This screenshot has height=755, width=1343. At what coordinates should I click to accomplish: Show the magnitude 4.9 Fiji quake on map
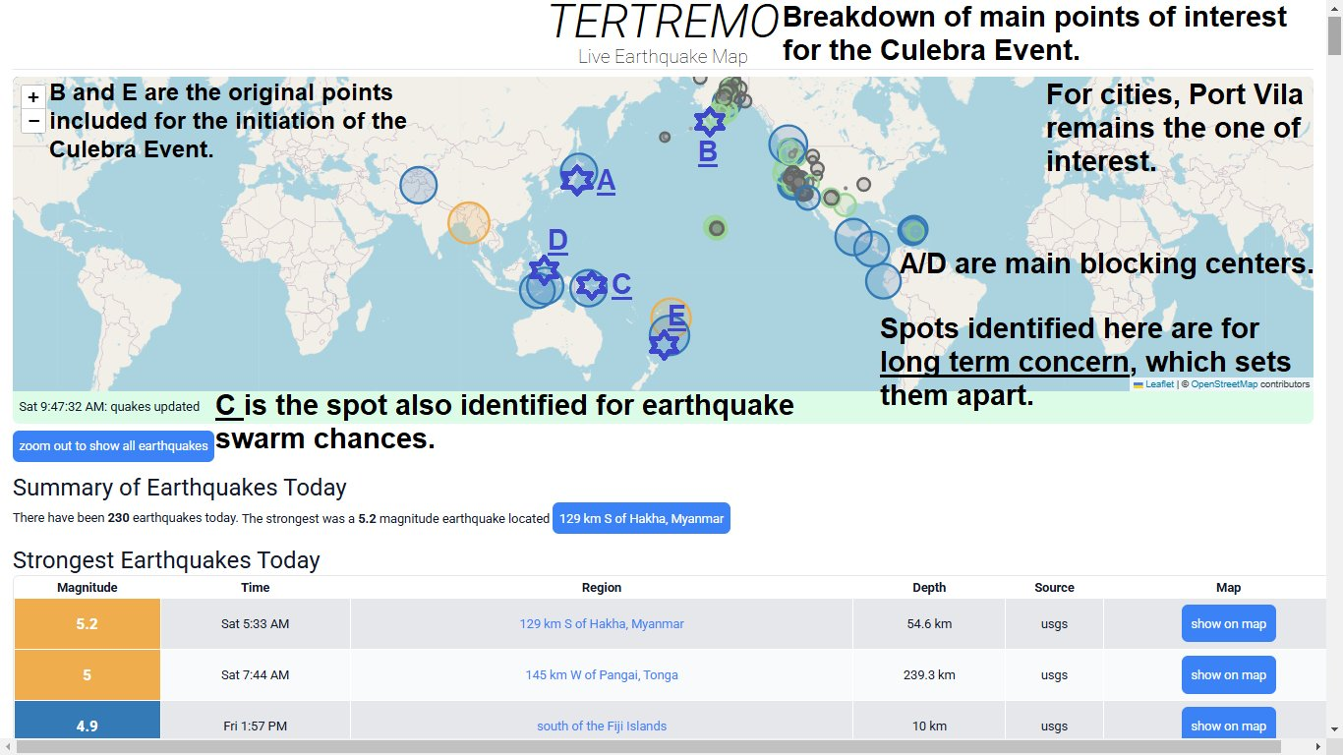click(x=1228, y=724)
